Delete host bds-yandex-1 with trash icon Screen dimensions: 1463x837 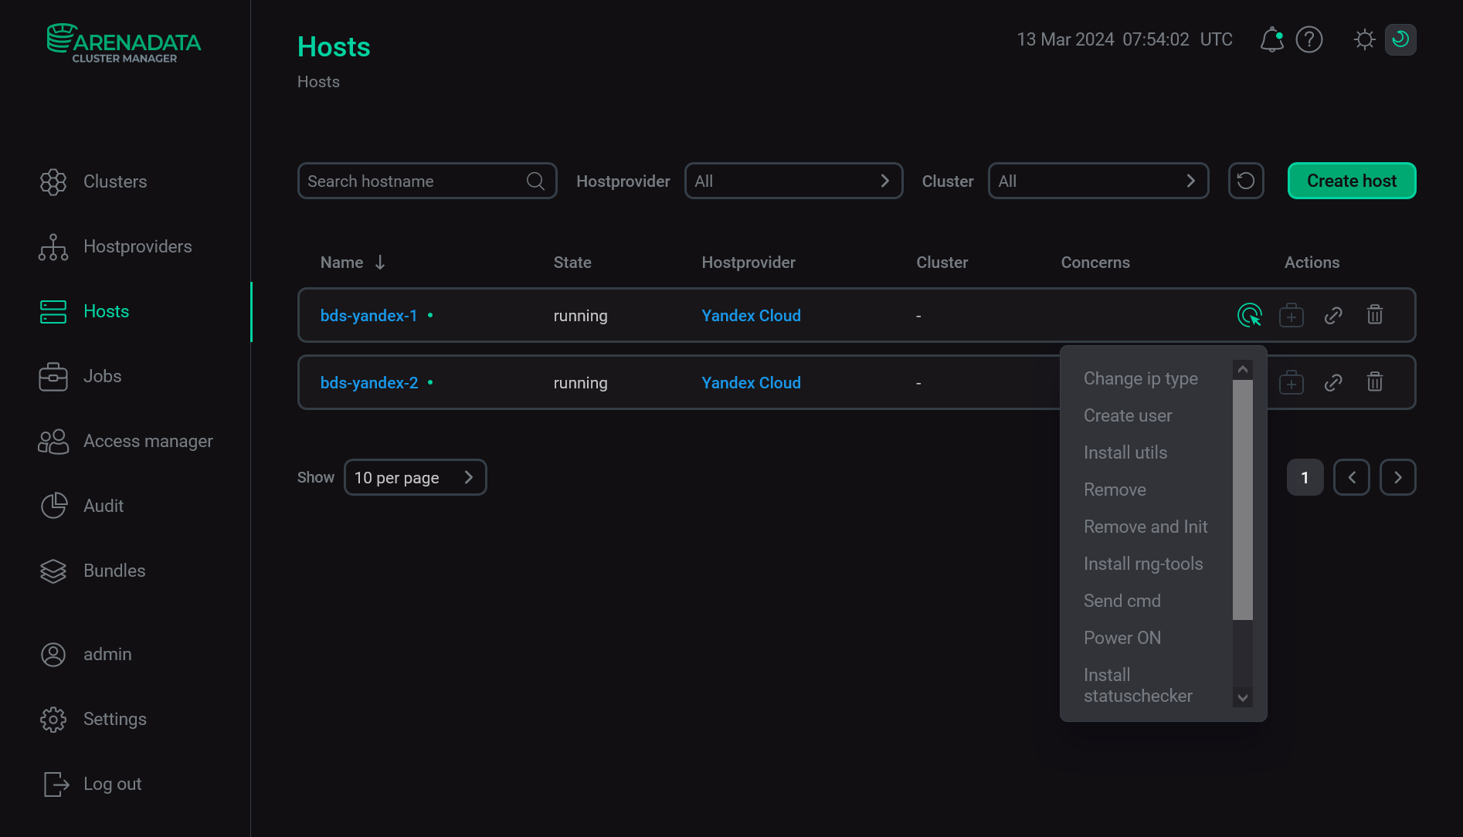(x=1375, y=315)
